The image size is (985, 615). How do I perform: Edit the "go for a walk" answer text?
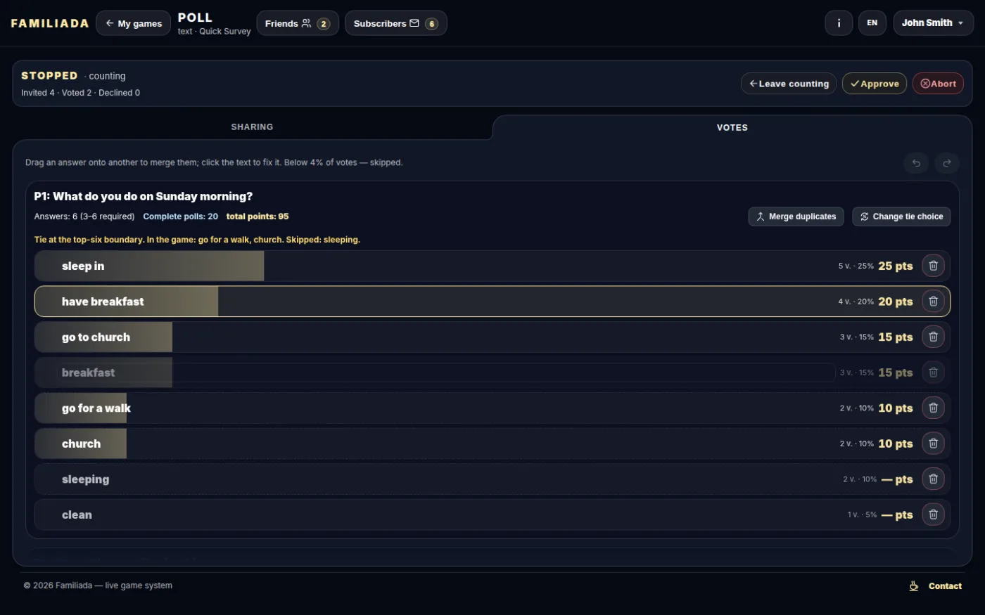coord(96,408)
